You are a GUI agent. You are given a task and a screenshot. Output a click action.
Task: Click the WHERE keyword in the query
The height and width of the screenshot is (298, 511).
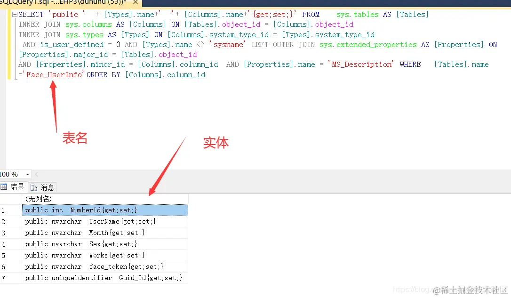410,64
